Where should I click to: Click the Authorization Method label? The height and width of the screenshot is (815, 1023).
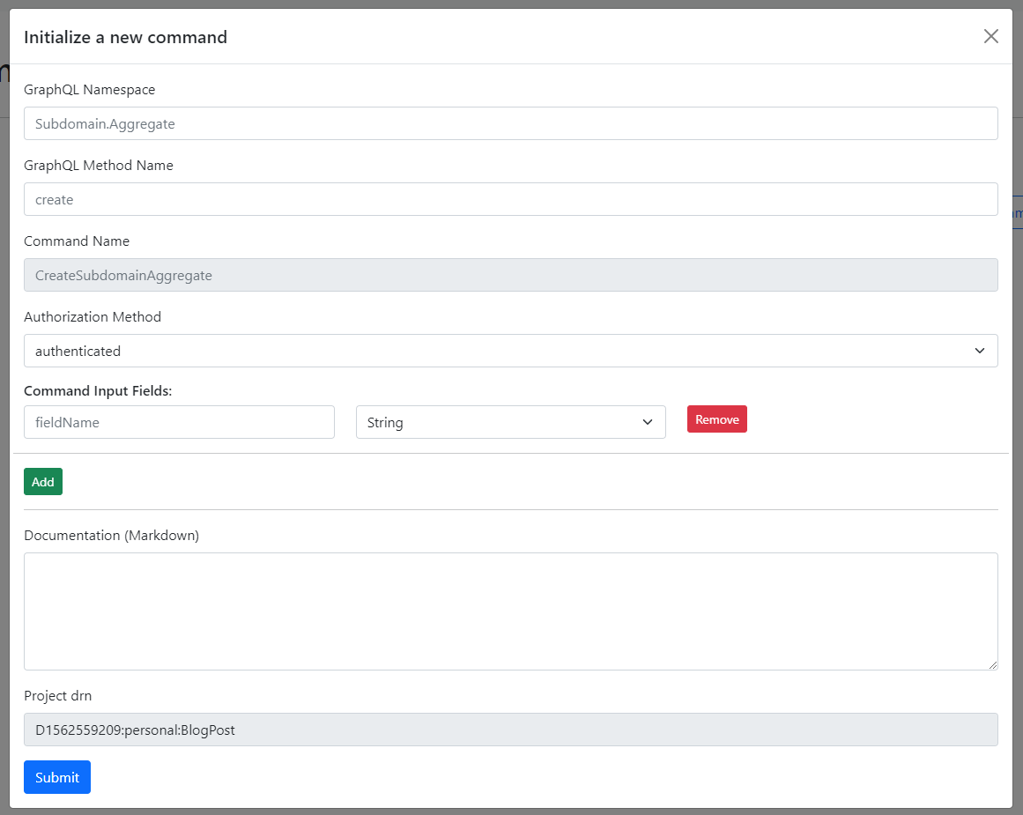pyautogui.click(x=93, y=316)
